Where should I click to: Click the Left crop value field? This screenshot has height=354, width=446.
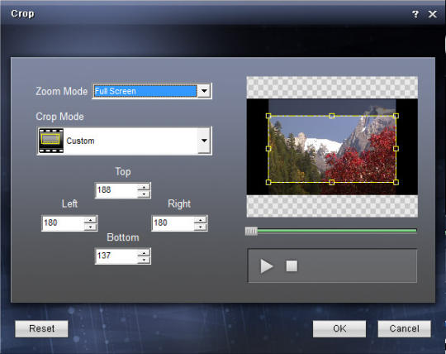pyautogui.click(x=63, y=223)
